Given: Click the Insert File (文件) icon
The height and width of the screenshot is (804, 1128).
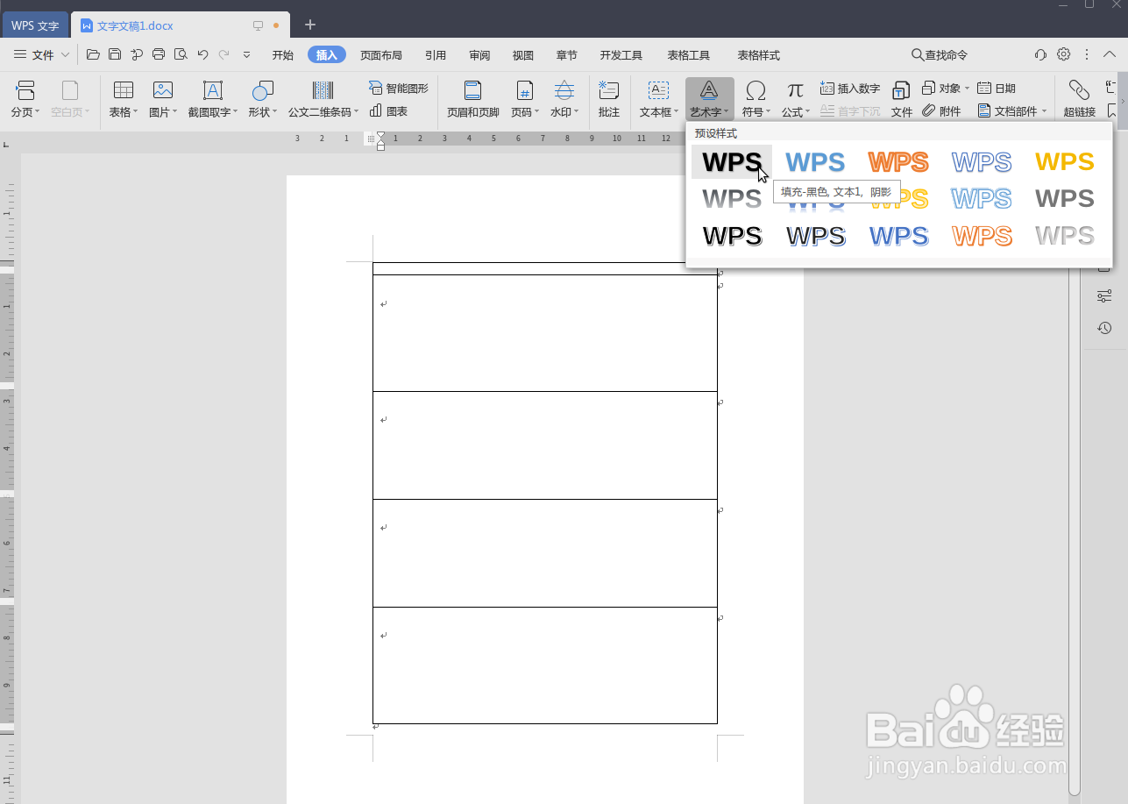Looking at the screenshot, I should [901, 90].
